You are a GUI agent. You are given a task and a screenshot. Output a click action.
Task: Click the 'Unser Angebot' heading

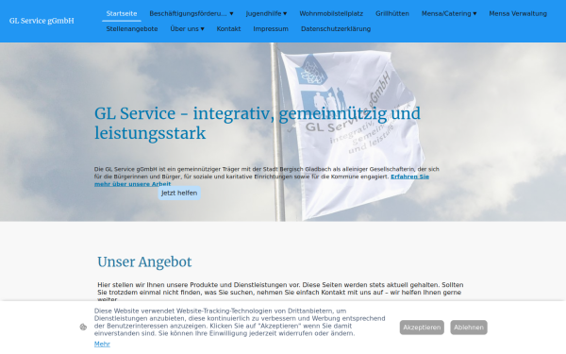tap(144, 261)
